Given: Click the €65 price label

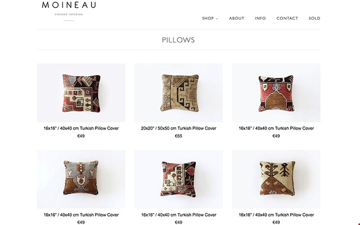Looking at the screenshot, I should (179, 136).
